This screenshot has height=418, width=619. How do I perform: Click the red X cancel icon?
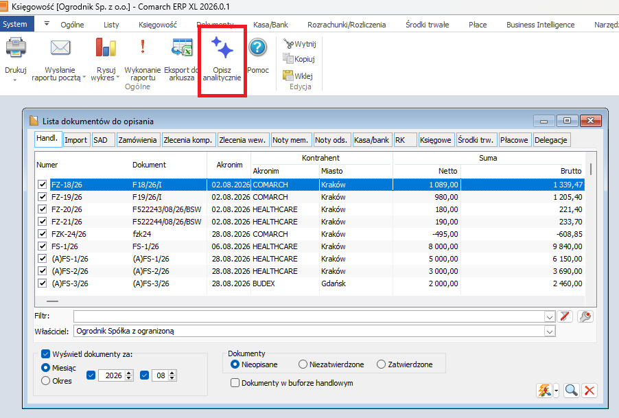589,391
